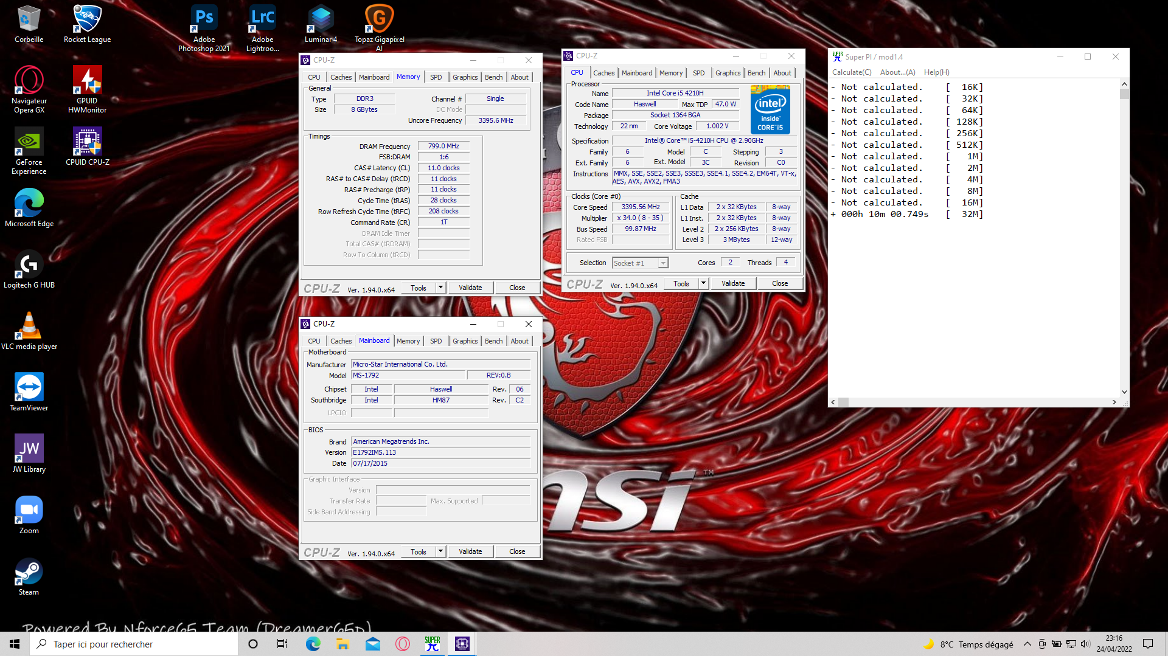Open Topaz Gigapixel AI desktop icon

click(x=379, y=29)
